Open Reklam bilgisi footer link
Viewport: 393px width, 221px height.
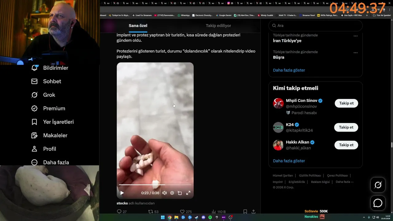[x=320, y=182]
